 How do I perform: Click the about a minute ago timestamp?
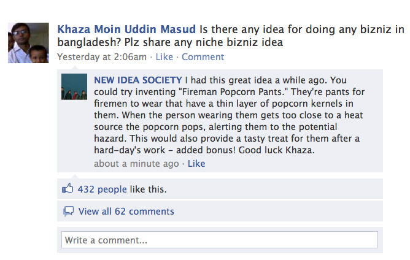pyautogui.click(x=136, y=164)
